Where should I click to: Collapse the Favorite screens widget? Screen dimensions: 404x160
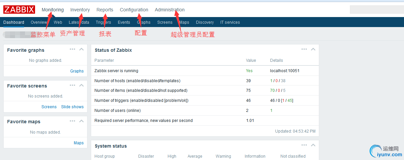coord(81,85)
